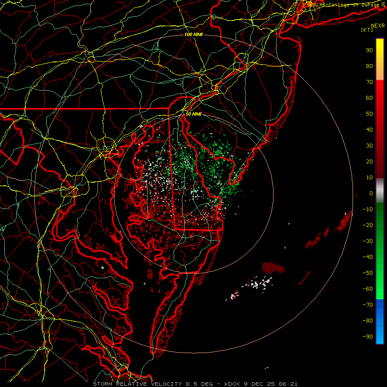Select the 80 value on velocity scale
The width and height of the screenshot is (387, 387).
369,66
